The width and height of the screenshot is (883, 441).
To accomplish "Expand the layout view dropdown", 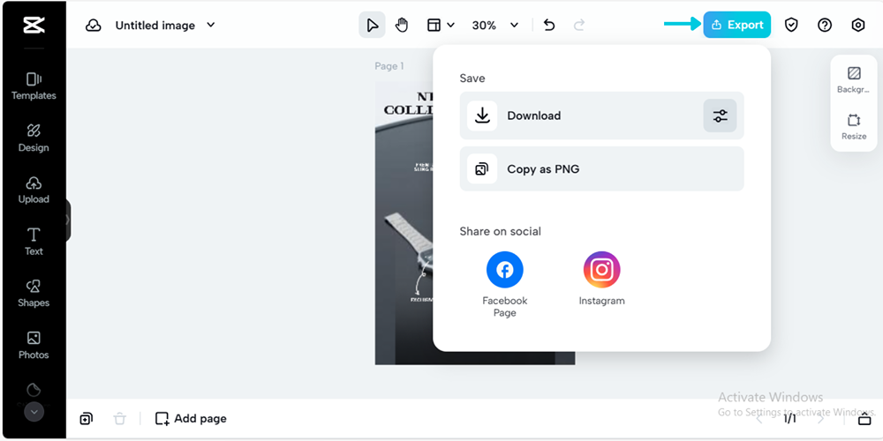I will (x=441, y=26).
